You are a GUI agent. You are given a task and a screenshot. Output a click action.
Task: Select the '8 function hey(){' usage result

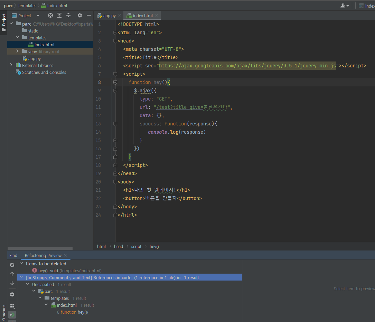tap(73, 312)
